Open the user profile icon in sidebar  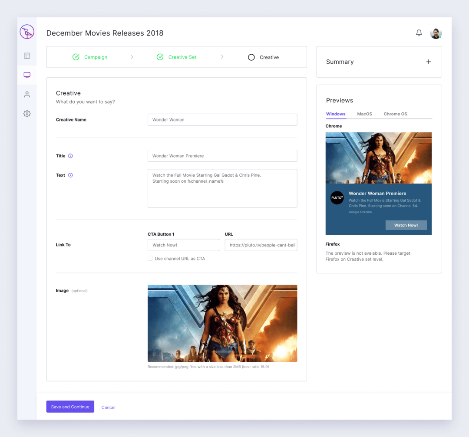(x=27, y=95)
